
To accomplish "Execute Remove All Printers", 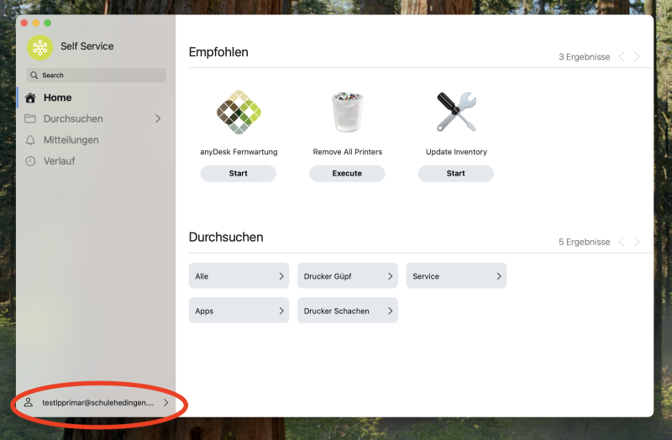I will point(347,174).
